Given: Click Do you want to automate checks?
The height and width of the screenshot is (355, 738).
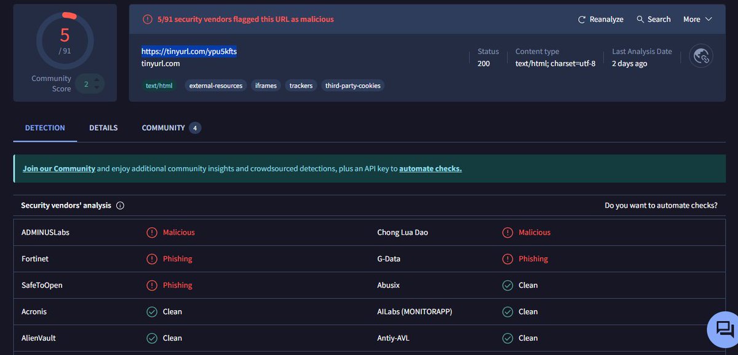Looking at the screenshot, I should coord(661,206).
